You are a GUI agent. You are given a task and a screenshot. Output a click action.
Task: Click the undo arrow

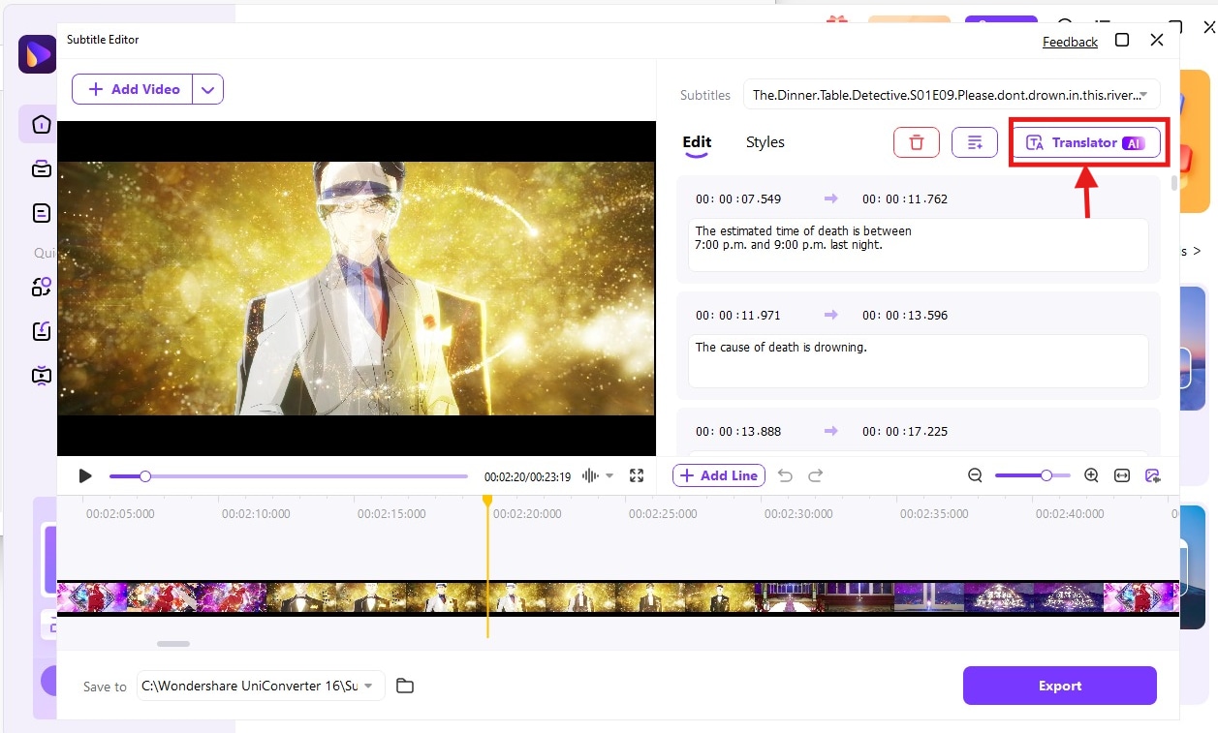point(785,475)
